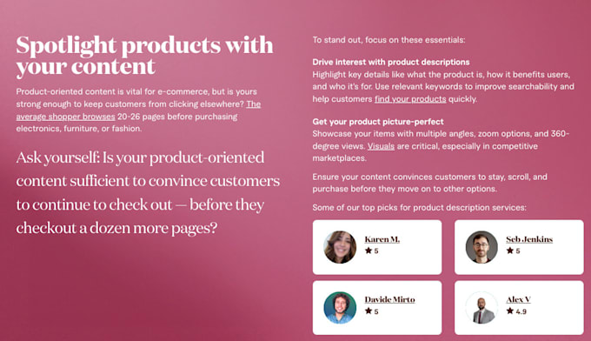Viewport: 591px width, 341px height.
Task: Click Karen M.'s profile photo
Action: [340, 247]
